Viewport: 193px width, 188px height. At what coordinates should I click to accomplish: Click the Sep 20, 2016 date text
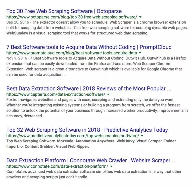[18, 22]
